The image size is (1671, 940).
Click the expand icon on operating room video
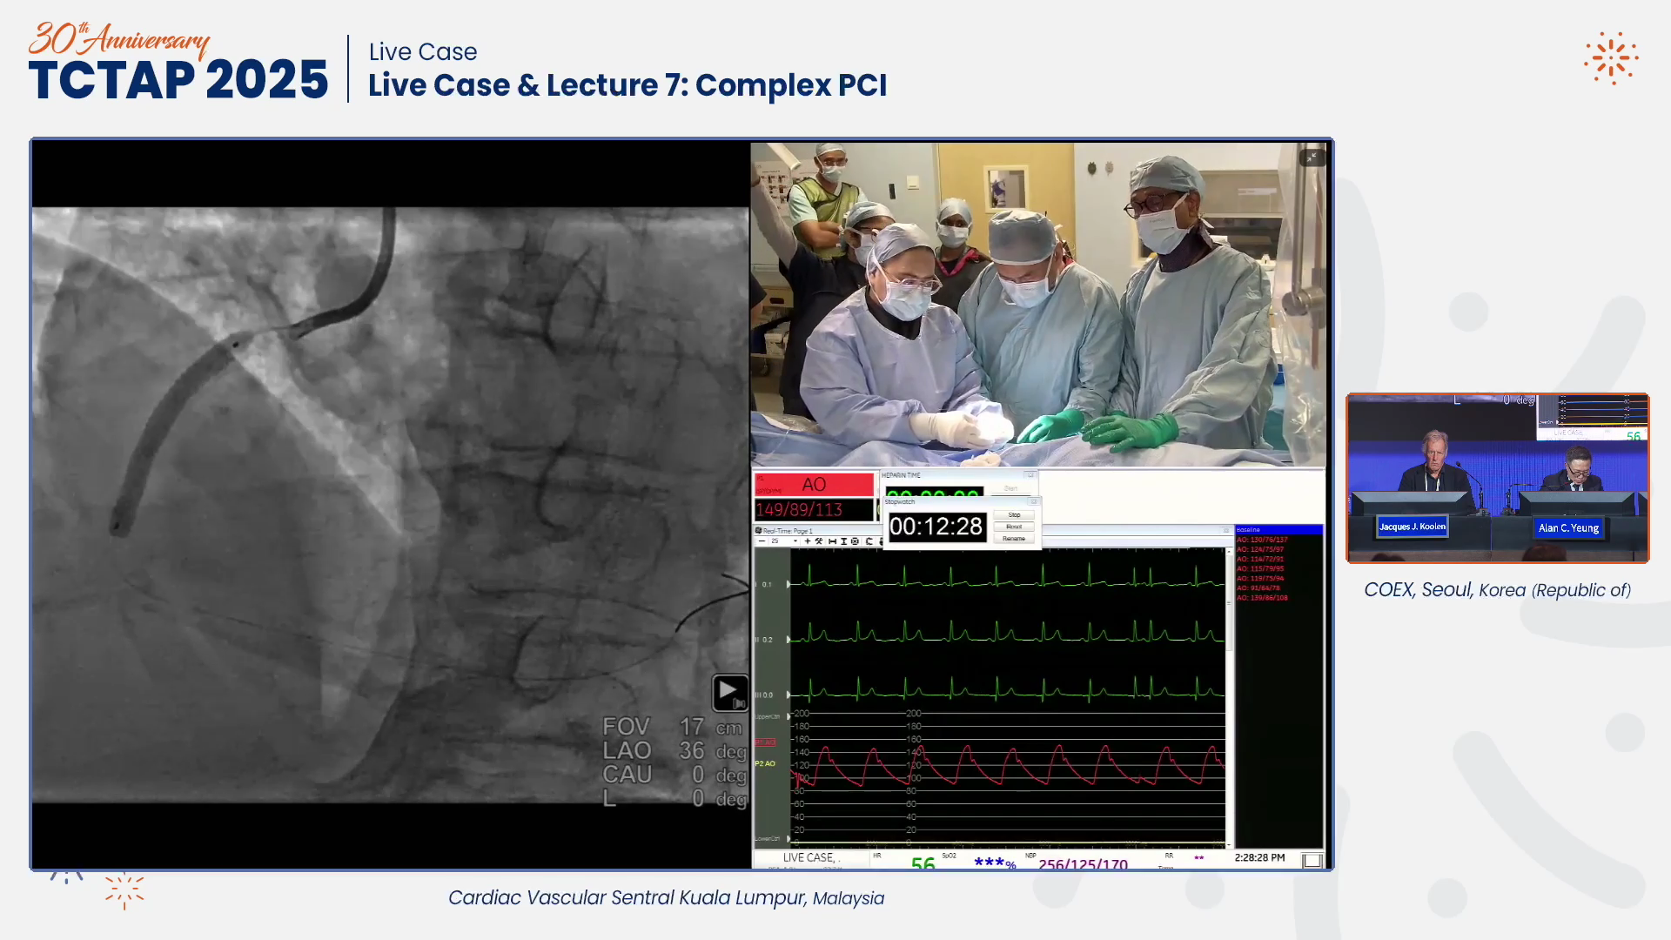1312,157
